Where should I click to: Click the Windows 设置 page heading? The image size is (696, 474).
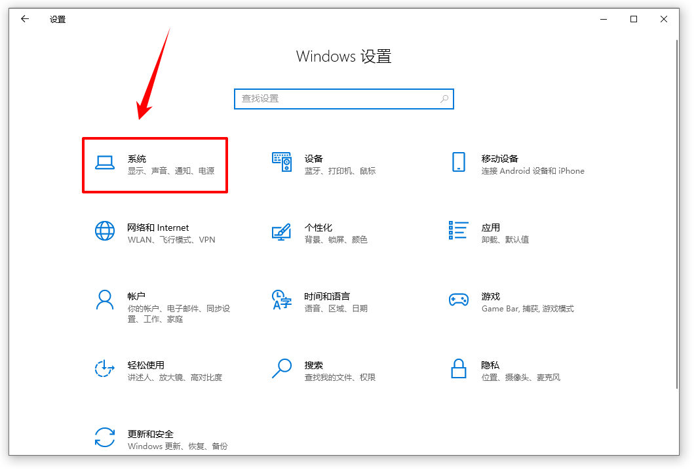point(343,56)
